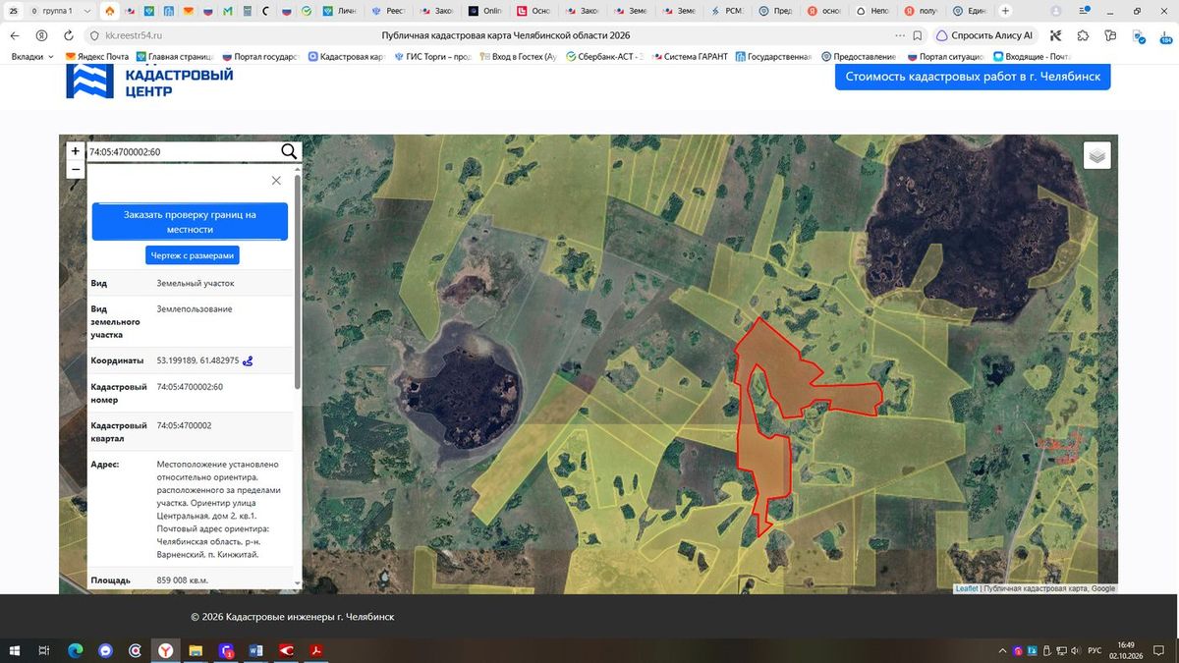Zoom in the cadastral map
Viewport: 1179px width, 663px height.
coord(76,151)
